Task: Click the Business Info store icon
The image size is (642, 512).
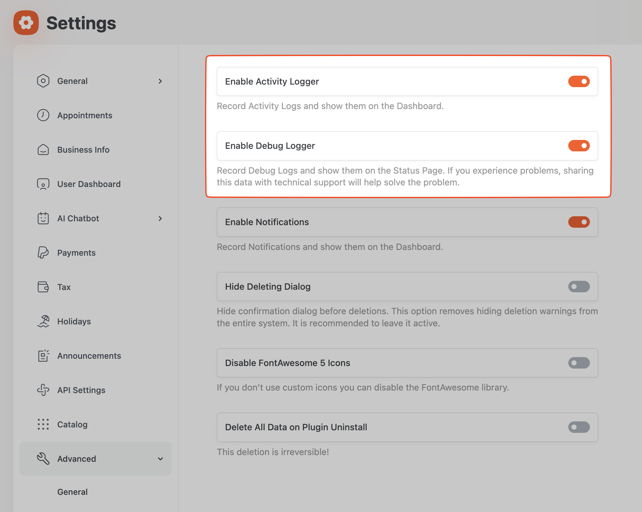Action: click(x=43, y=149)
